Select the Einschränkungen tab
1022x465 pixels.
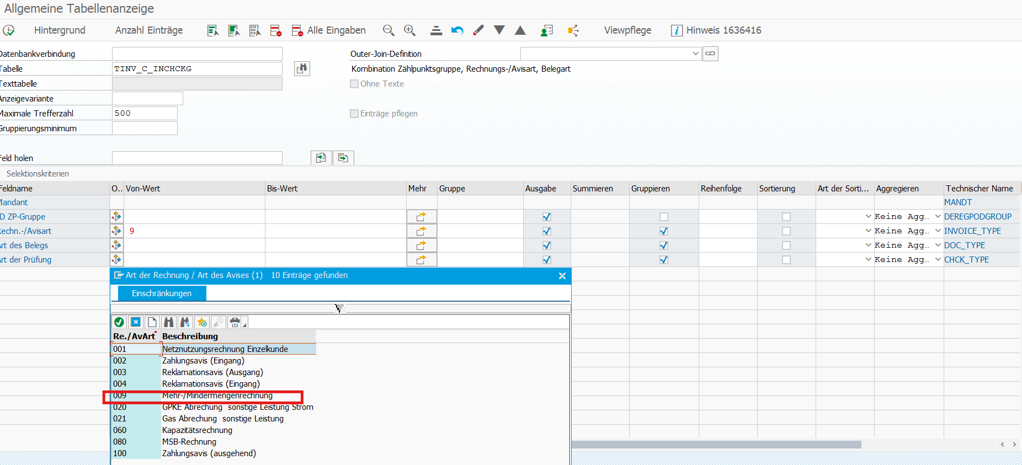click(162, 293)
